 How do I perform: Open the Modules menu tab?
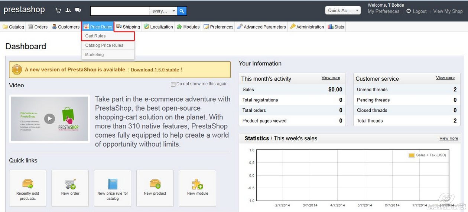click(188, 27)
